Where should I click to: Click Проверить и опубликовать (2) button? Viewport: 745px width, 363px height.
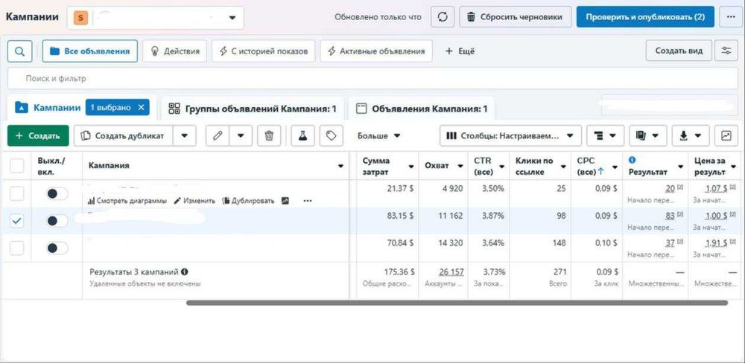[645, 17]
